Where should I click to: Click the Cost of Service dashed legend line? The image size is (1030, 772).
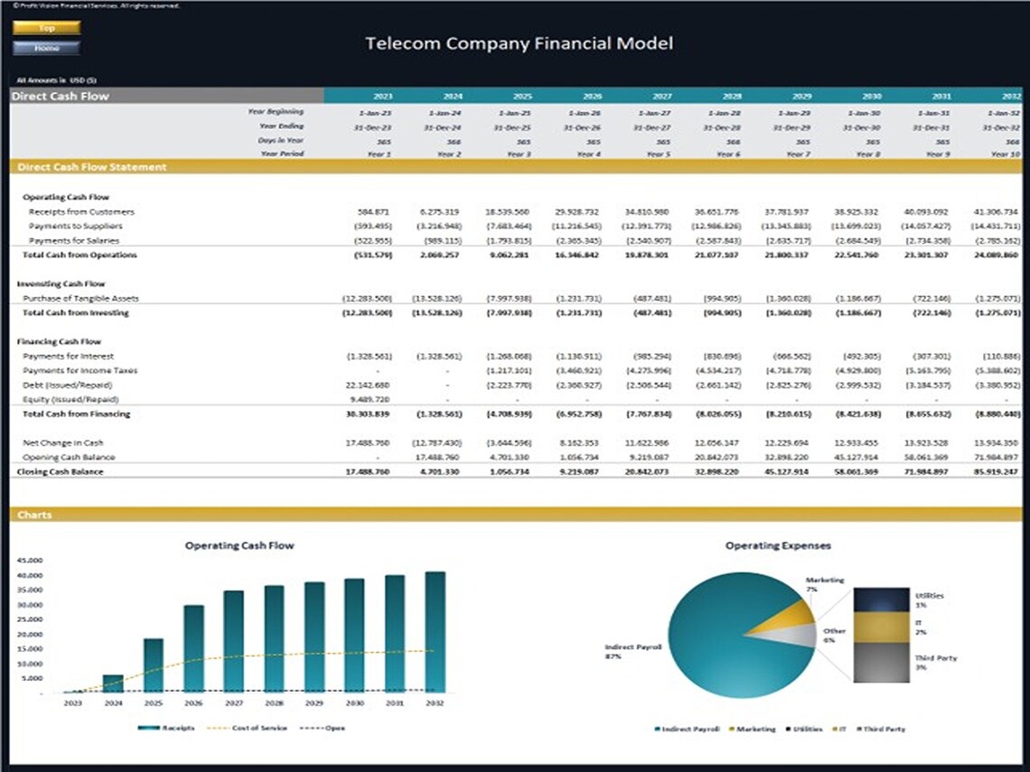[x=218, y=728]
